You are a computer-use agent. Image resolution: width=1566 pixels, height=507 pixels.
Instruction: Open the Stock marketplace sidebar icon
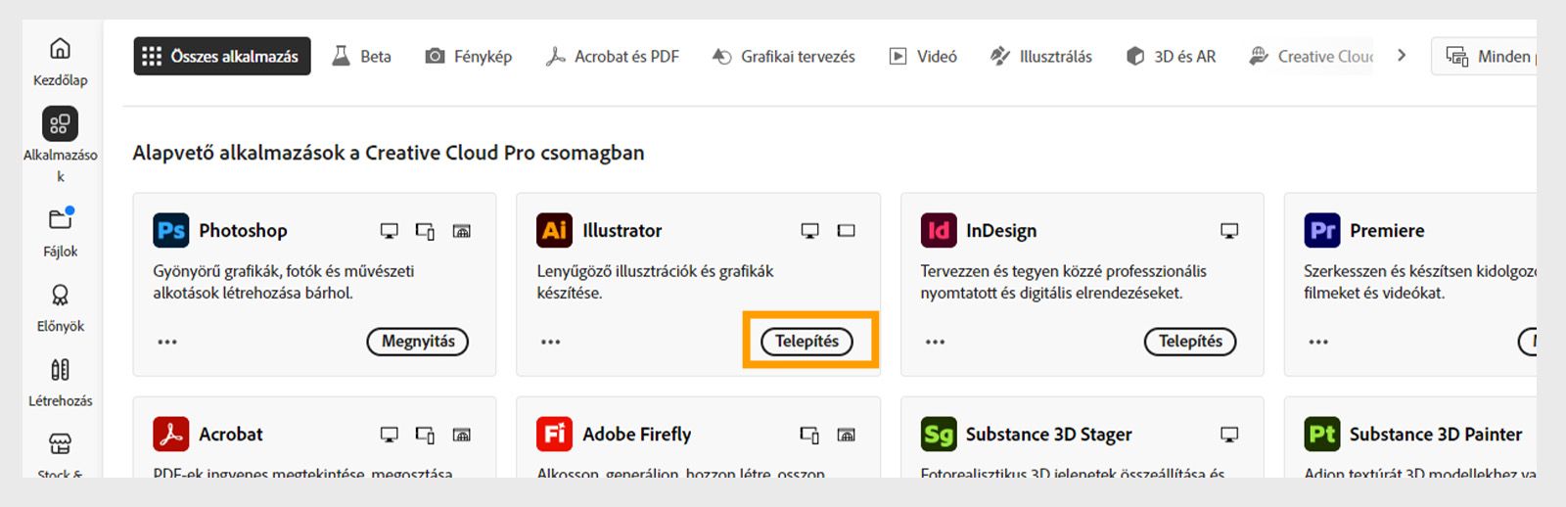(x=60, y=443)
